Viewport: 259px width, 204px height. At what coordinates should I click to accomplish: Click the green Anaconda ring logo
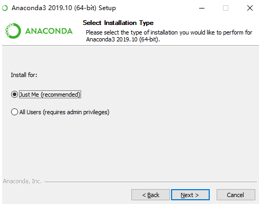(x=13, y=31)
